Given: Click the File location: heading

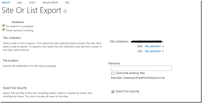Looking at the screenshot, I should tap(11, 60).
